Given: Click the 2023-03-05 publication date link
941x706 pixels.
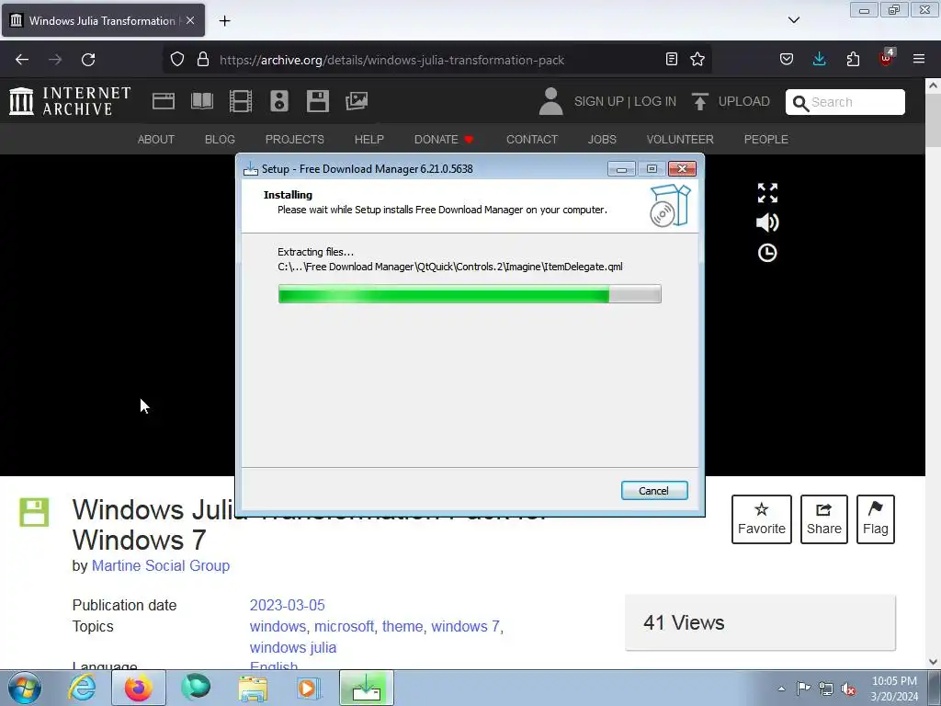Looking at the screenshot, I should coord(288,605).
